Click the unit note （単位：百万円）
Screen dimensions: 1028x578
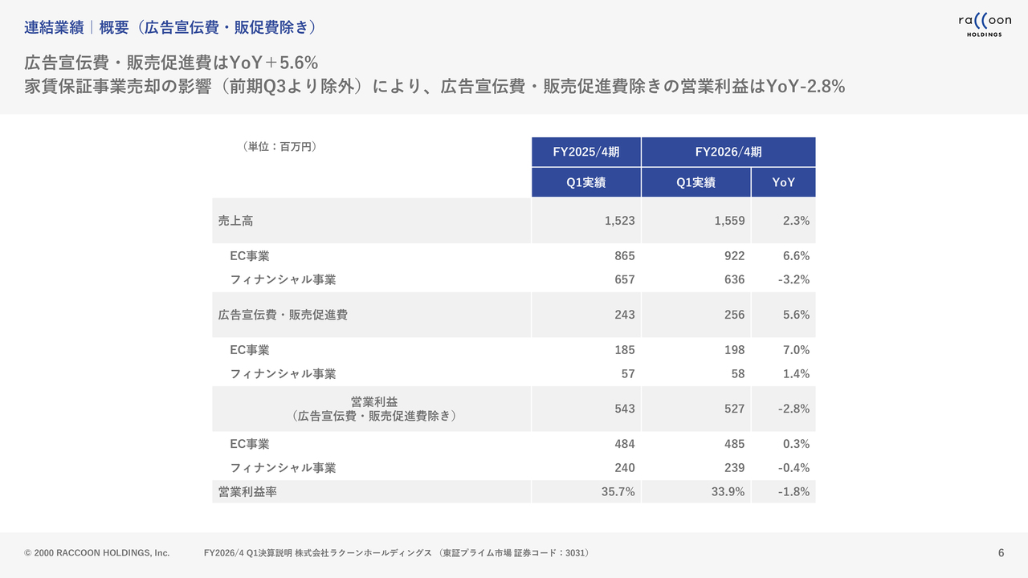pos(279,147)
